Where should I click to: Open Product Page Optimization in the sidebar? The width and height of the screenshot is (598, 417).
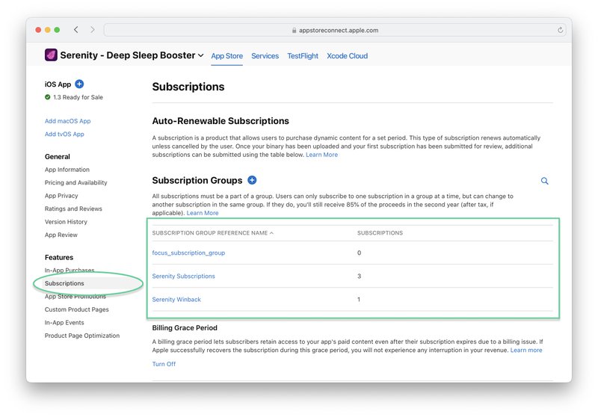coord(82,336)
